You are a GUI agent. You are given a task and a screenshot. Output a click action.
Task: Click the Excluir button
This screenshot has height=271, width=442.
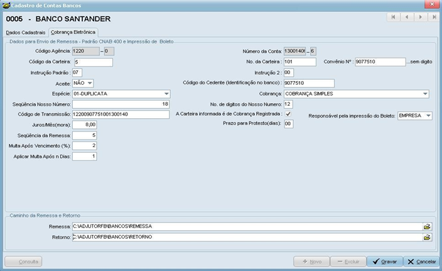pos(348,262)
